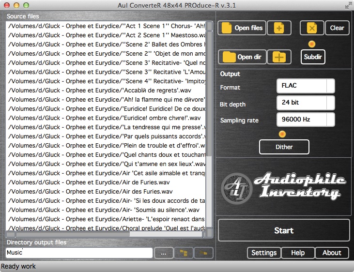
Task: Select the Air- 'Si les doux accords' row
Action: click(x=106, y=201)
